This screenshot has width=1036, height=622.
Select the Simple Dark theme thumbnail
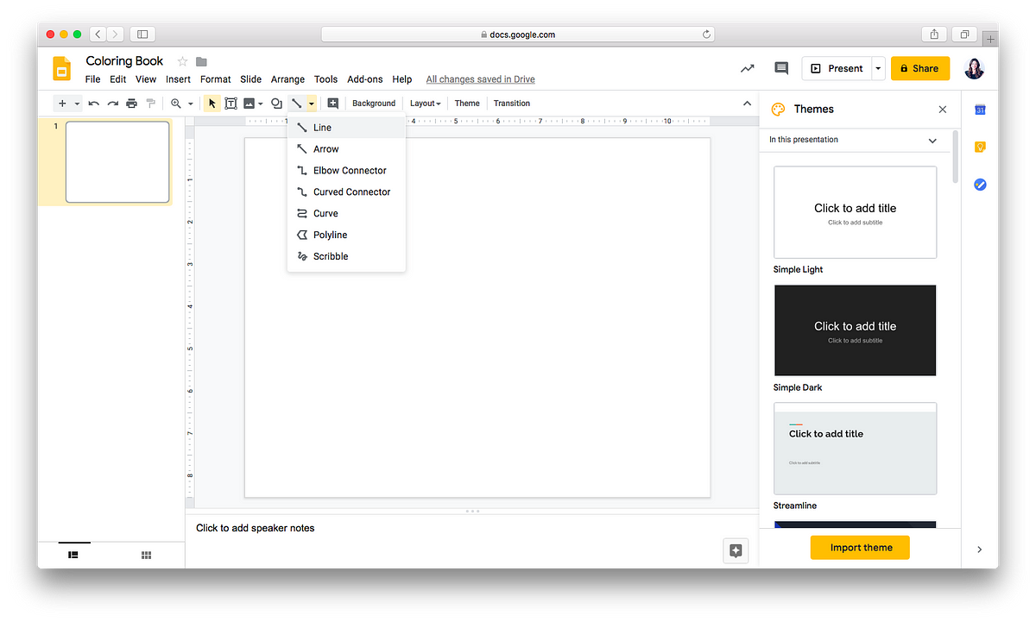(x=856, y=330)
